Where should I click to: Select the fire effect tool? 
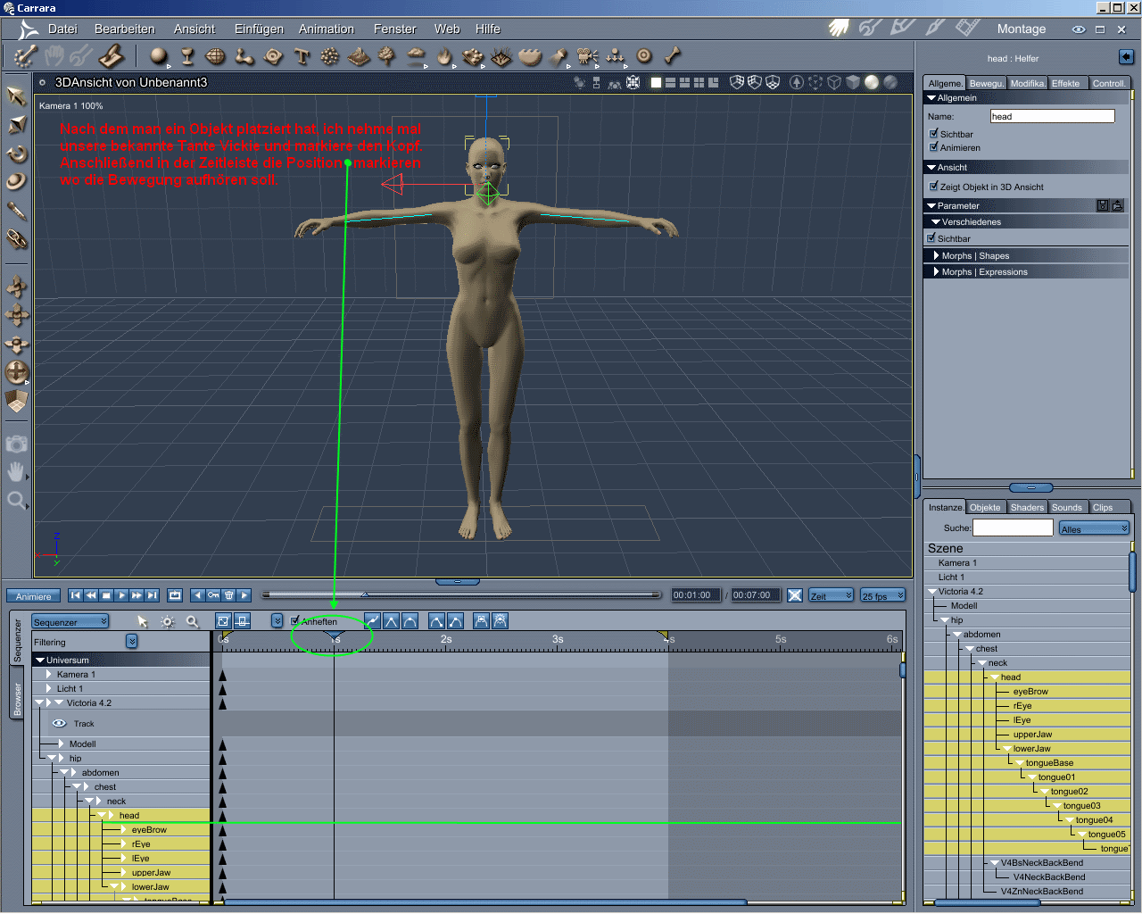444,56
